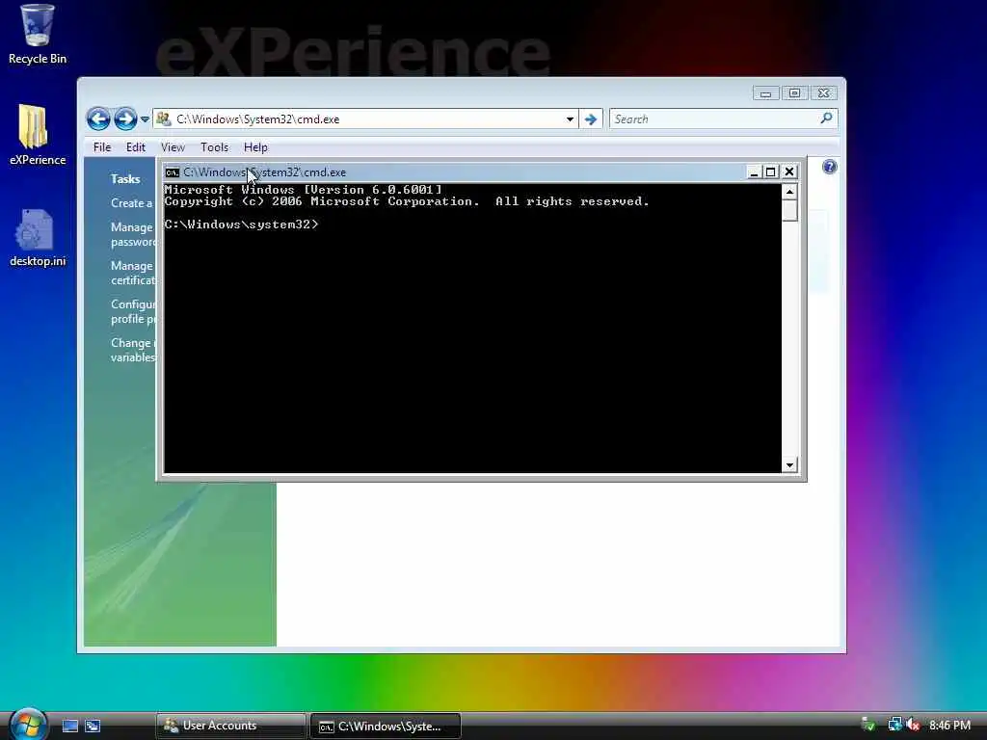
Task: Minimize the User Accounts Explorer window
Action: coord(765,93)
